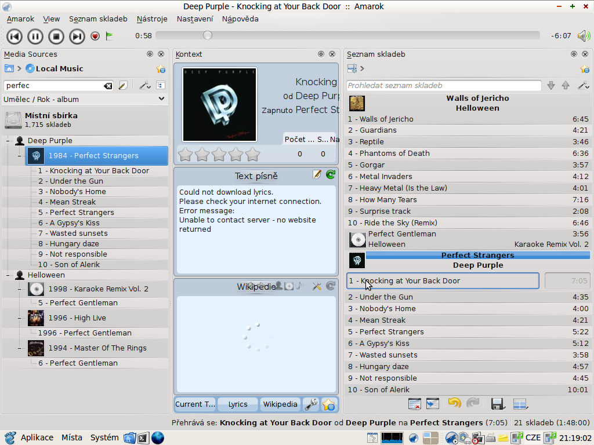The height and width of the screenshot is (445, 594).
Task: Switch to the Wikipedia applet tab
Action: [x=280, y=404]
